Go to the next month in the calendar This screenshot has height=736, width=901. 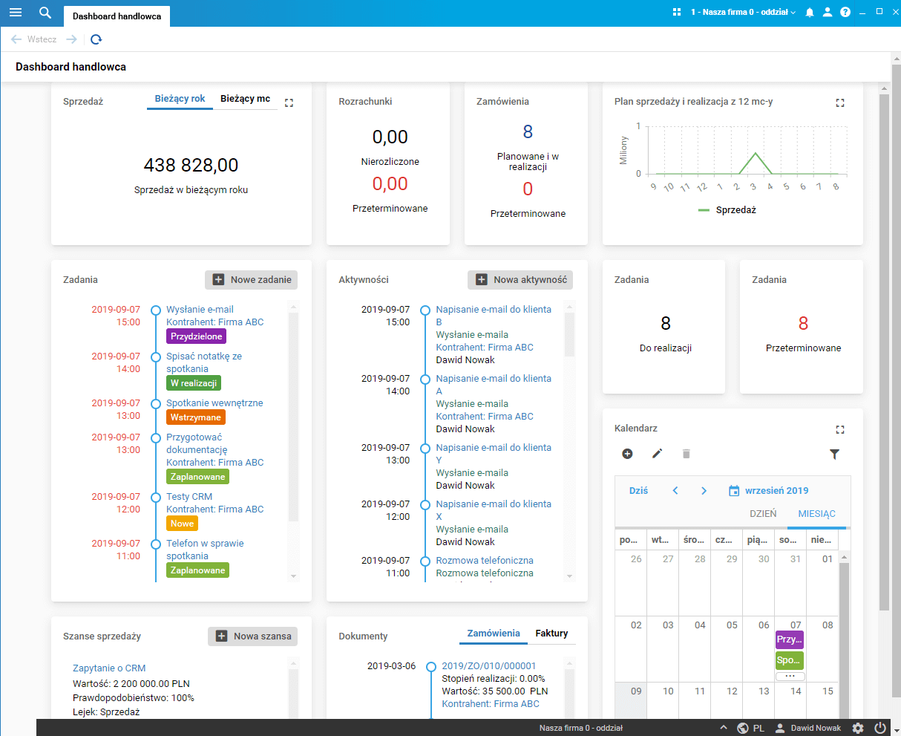pyautogui.click(x=704, y=491)
